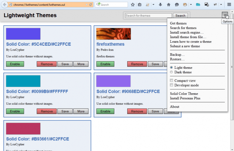This screenshot has width=234, height=151.
Task: Click the teal folder toolbar icon
Action: tap(198, 5)
